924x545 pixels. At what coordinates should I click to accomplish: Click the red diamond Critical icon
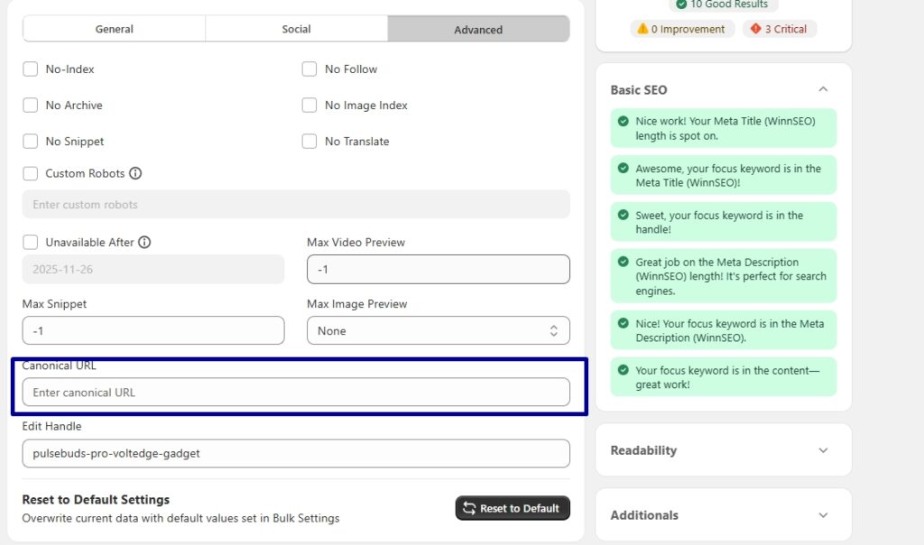(x=755, y=28)
